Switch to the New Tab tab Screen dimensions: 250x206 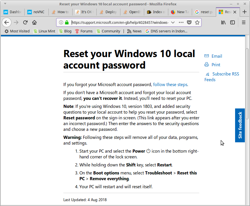click(180, 12)
